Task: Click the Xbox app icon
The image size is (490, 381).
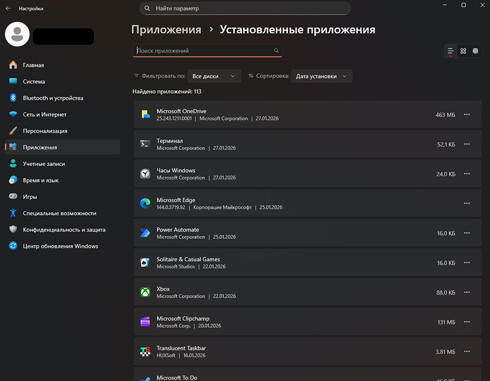Action: (145, 292)
